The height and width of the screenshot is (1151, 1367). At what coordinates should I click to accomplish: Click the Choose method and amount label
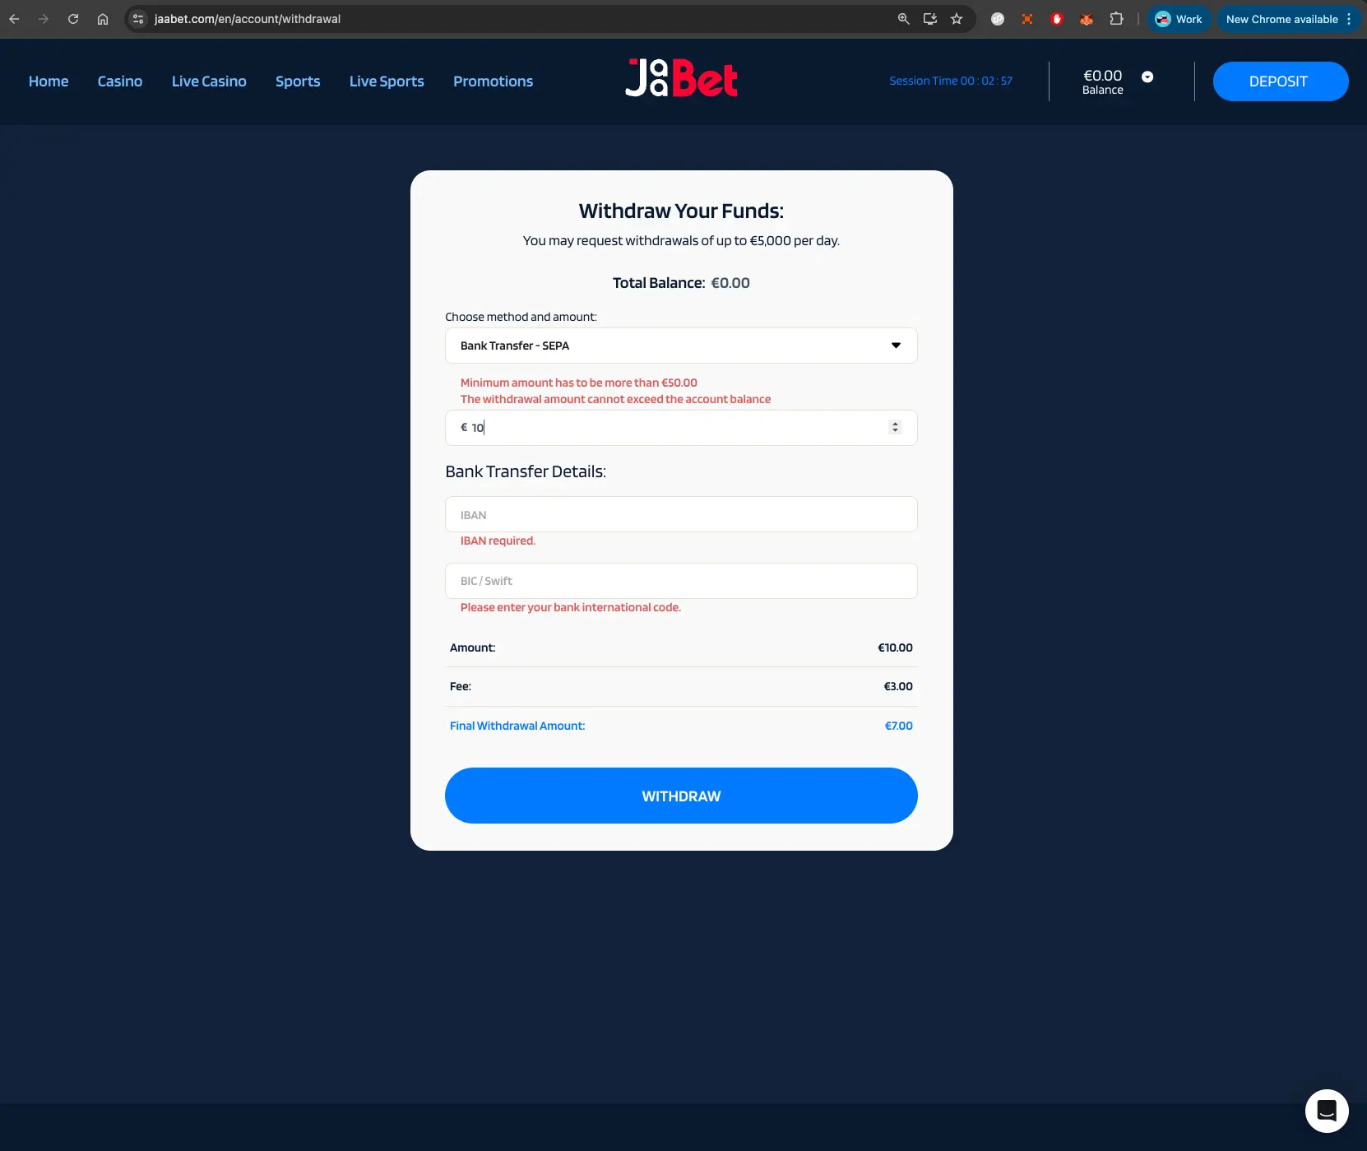[521, 317]
